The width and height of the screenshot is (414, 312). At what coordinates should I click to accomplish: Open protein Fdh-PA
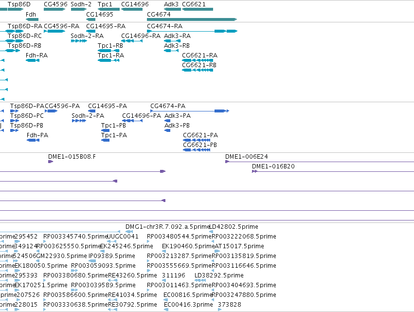point(37,135)
